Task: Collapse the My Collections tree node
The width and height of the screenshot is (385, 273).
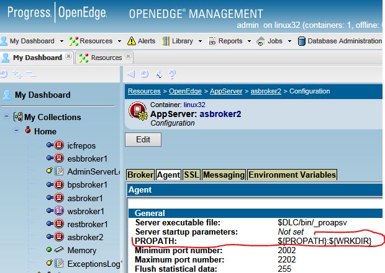Action: click(x=7, y=117)
